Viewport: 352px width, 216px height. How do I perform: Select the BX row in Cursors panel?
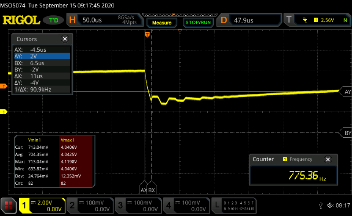click(x=42, y=63)
